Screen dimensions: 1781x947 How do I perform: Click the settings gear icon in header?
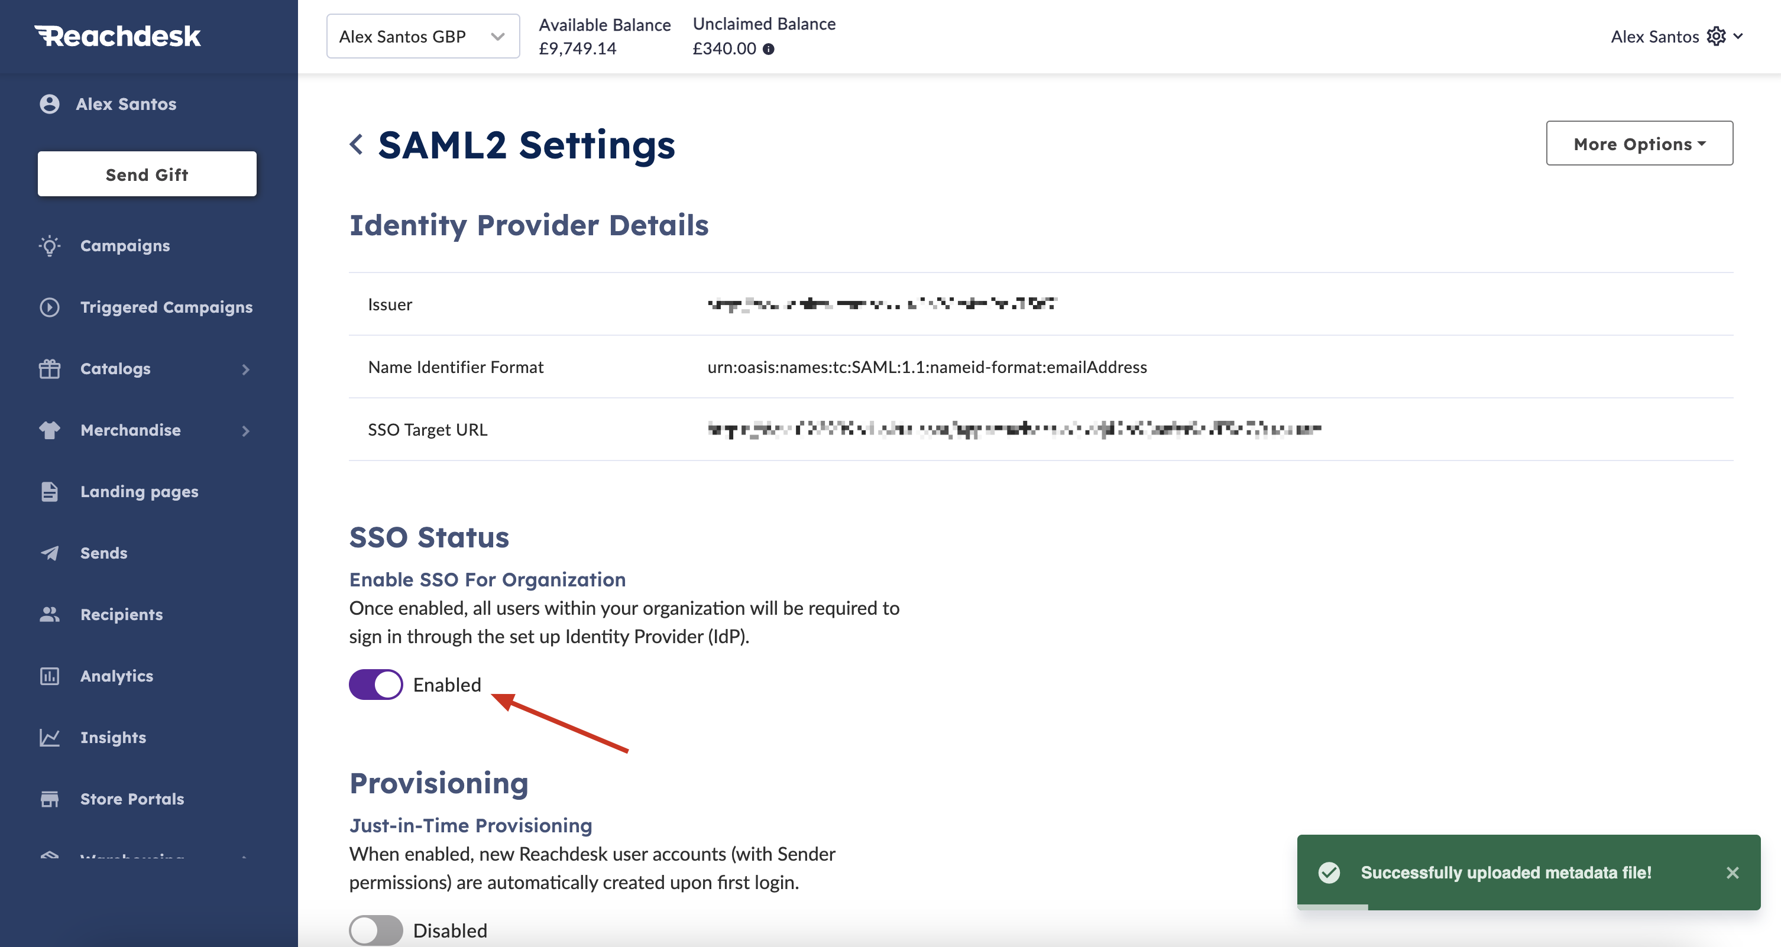[x=1716, y=36]
